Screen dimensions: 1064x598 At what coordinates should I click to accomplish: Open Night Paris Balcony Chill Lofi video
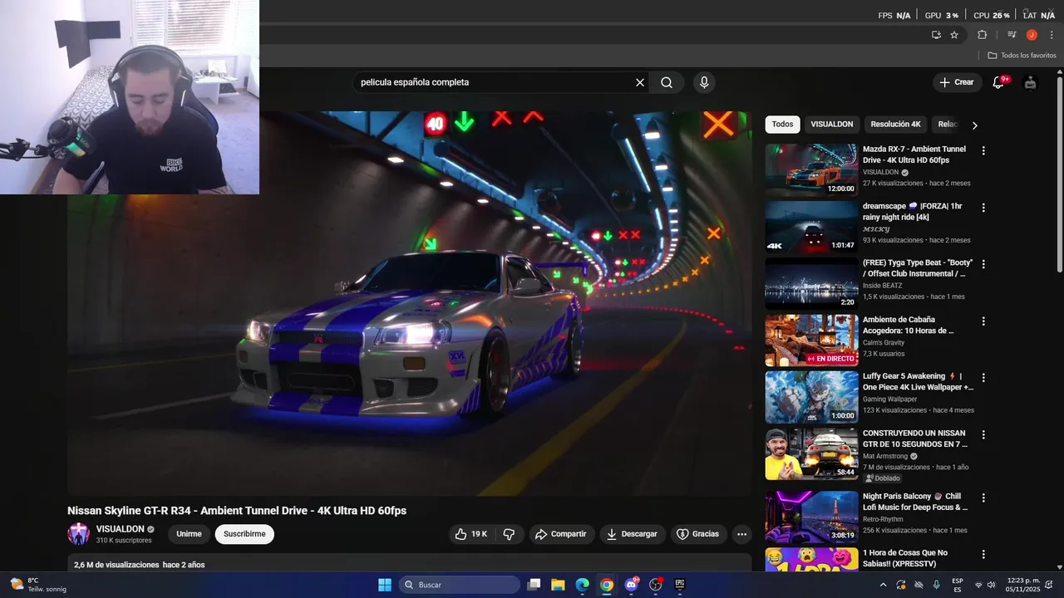pos(811,517)
